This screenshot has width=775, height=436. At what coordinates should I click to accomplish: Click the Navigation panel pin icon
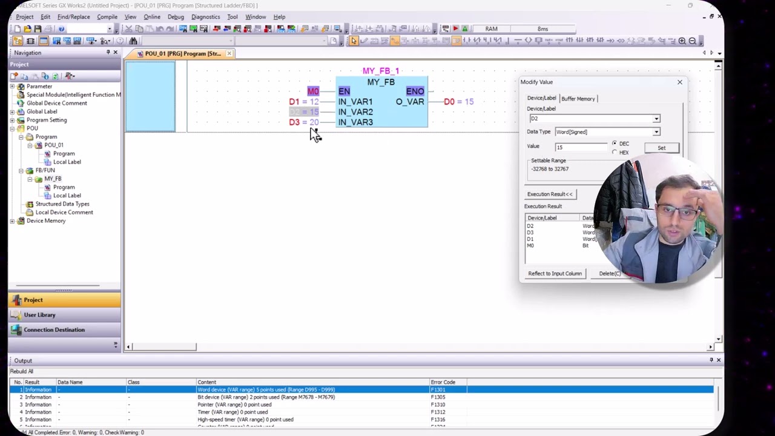(108, 53)
